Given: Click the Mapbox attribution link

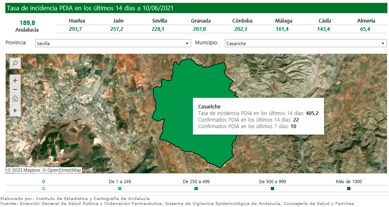Looking at the screenshot, I should pos(26,170).
